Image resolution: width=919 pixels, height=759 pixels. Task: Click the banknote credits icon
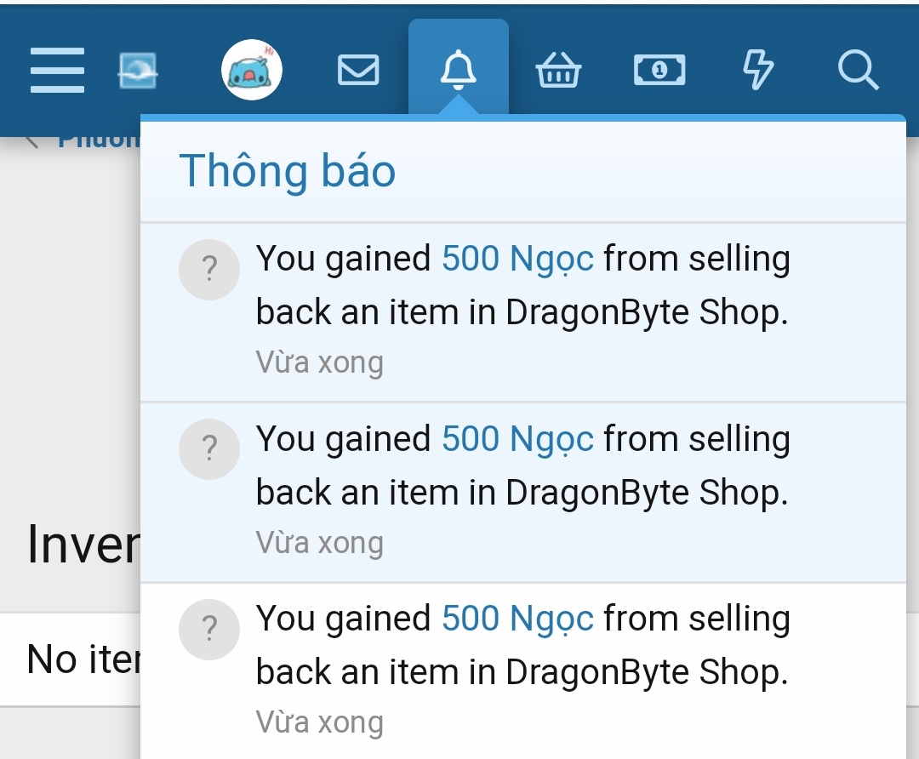(x=659, y=71)
